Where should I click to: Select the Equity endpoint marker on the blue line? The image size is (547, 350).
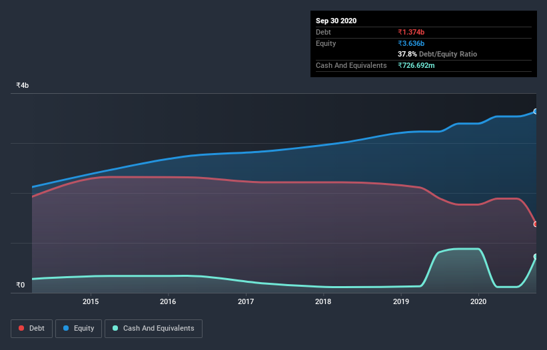coord(536,111)
